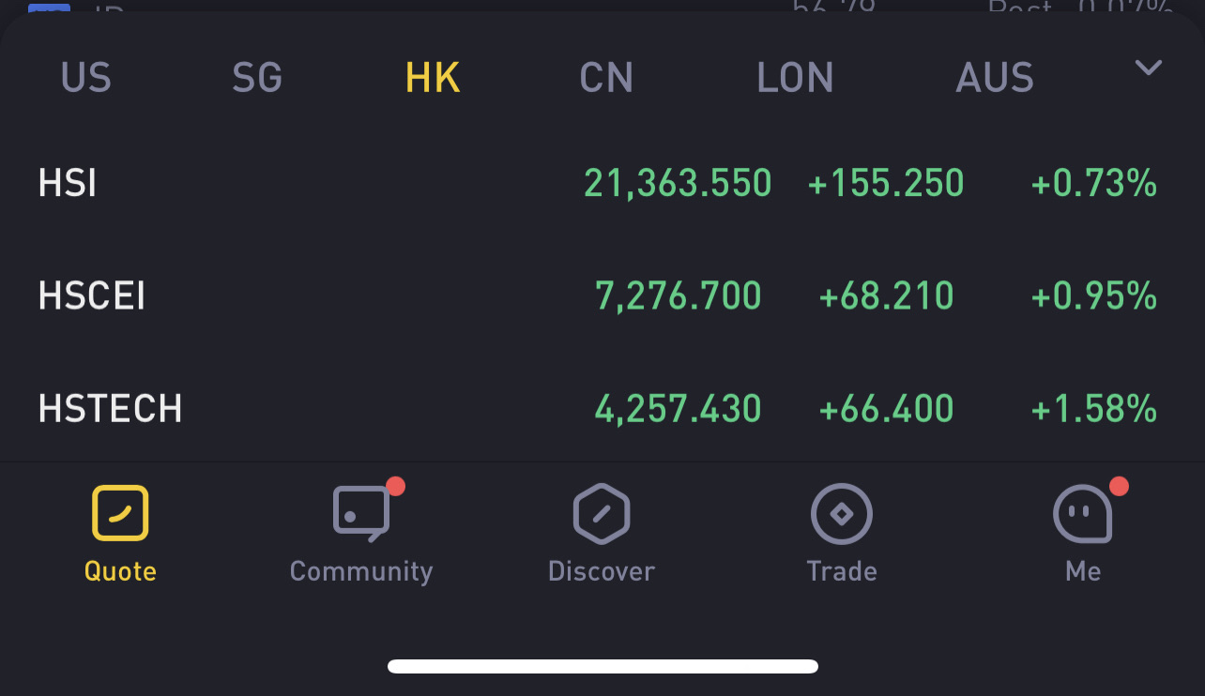Select the SG market tab
Viewport: 1205px width, 696px height.
tap(257, 78)
